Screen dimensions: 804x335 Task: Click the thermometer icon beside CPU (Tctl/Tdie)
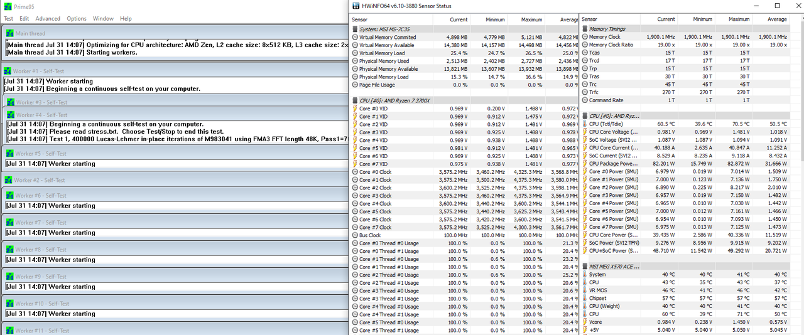(x=585, y=124)
